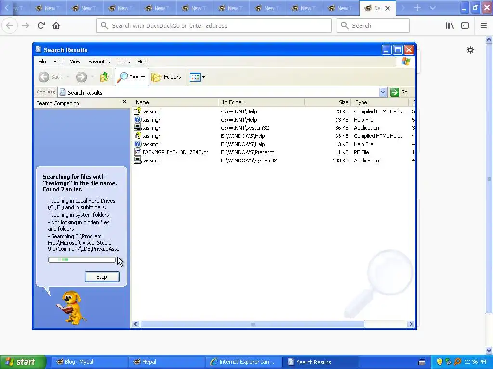Viewport: 493px width, 369px height.
Task: Open the Tools menu
Action: tap(124, 61)
